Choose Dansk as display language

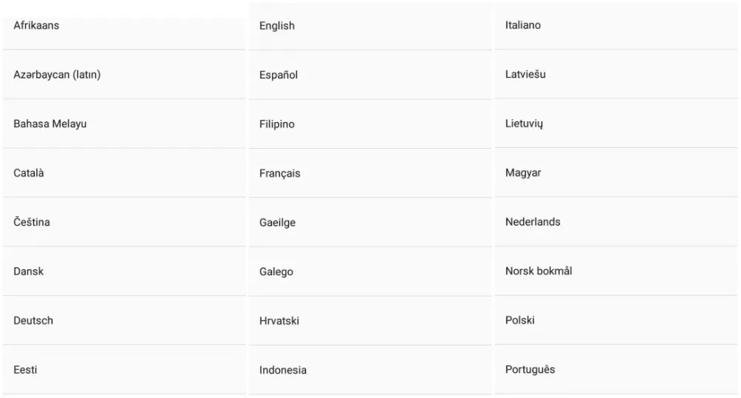29,271
